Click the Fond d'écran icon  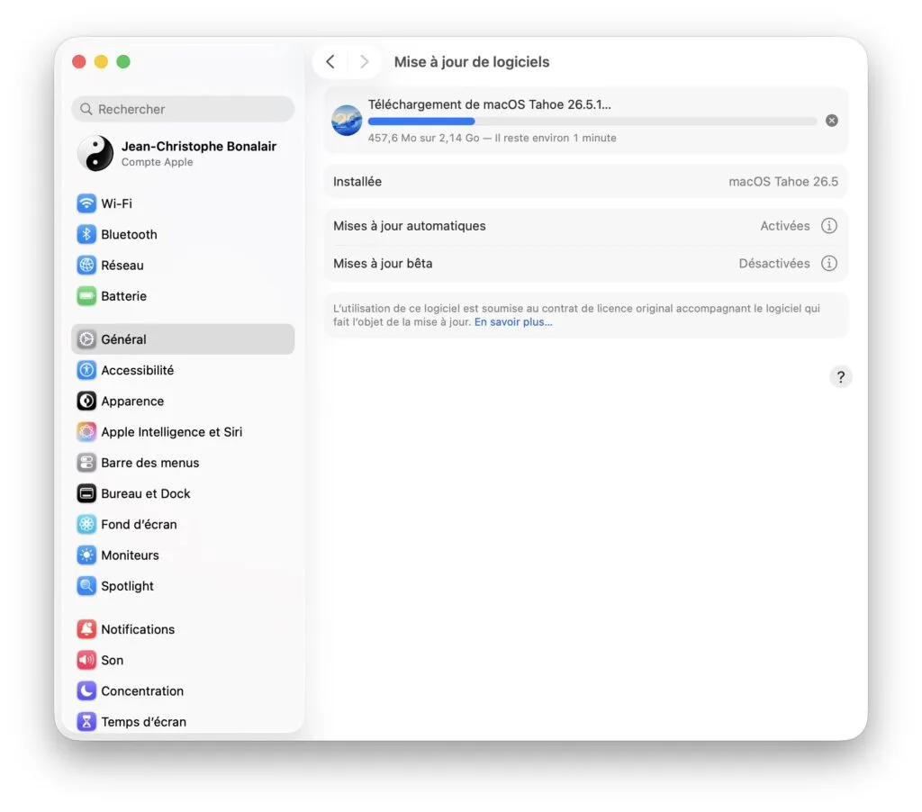(x=86, y=525)
